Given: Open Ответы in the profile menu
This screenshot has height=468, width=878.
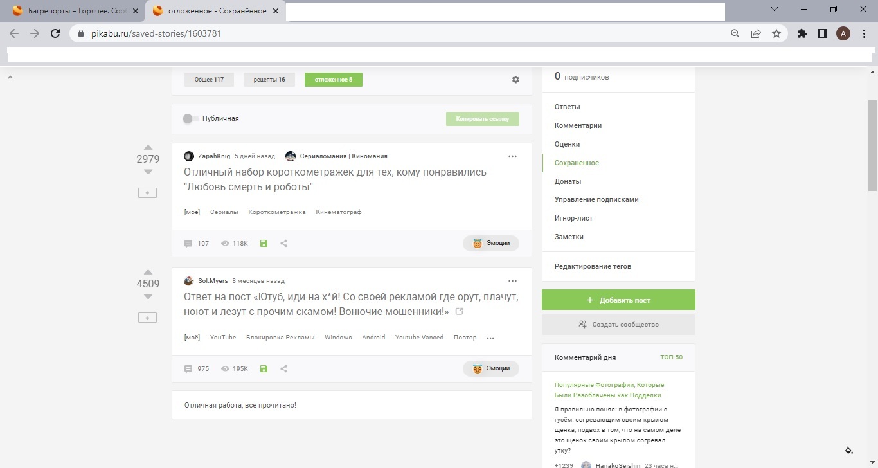Looking at the screenshot, I should tap(568, 107).
